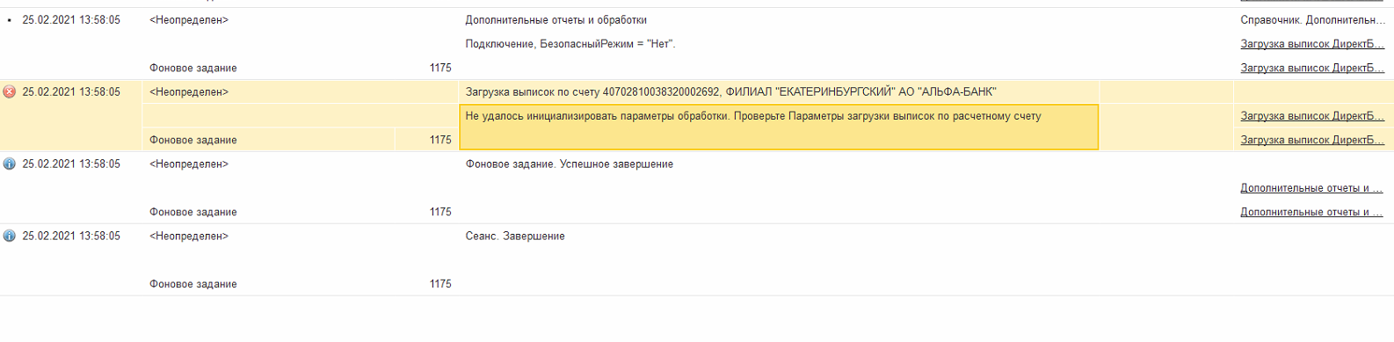Click the <Неопределен> user cell in the error row
The width and height of the screenshot is (1394, 342).
(189, 92)
